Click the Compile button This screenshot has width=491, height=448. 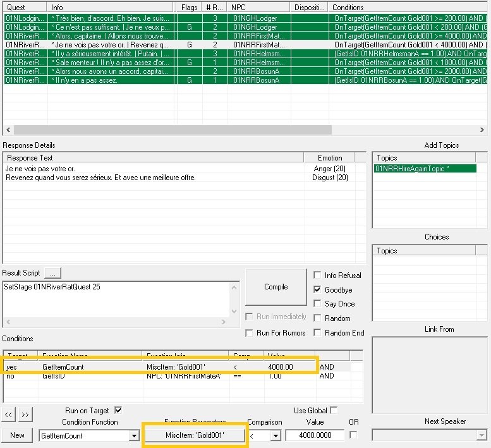(x=276, y=287)
